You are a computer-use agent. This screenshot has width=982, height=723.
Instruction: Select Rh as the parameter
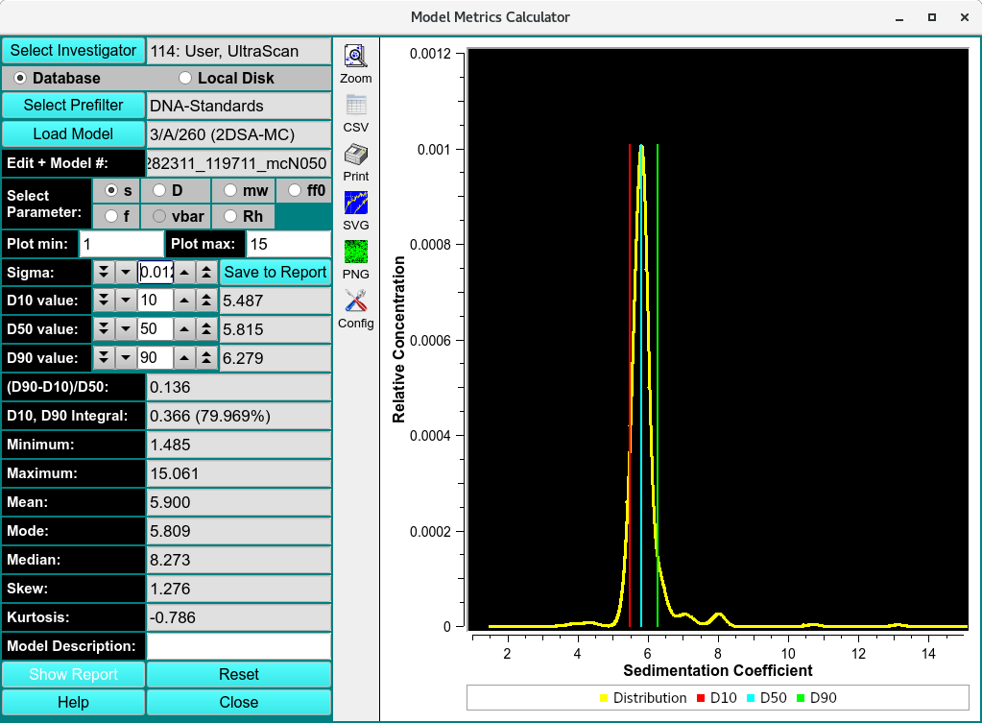229,217
